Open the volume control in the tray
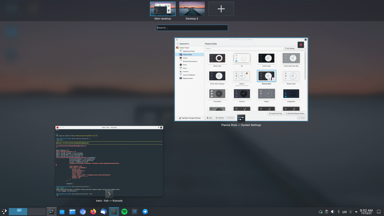Viewport: 384px width, 216px height. [332, 212]
